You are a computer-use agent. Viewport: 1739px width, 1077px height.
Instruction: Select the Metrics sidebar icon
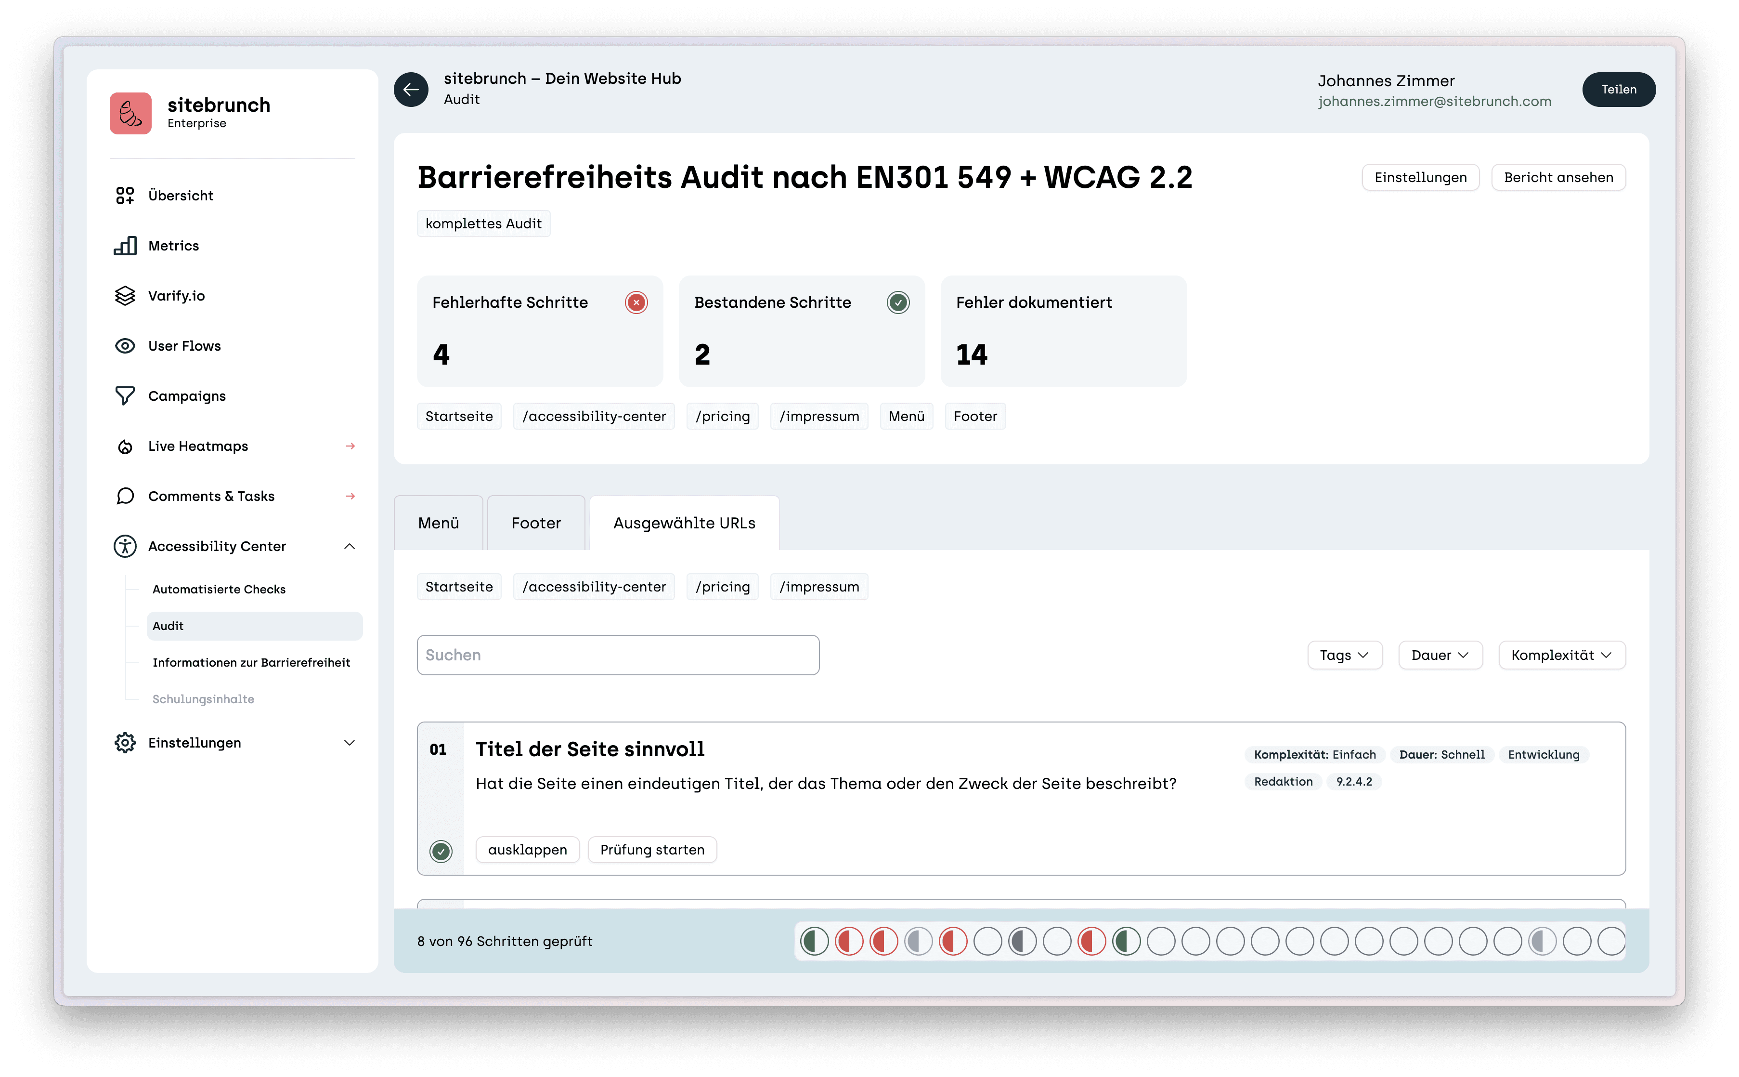tap(125, 245)
